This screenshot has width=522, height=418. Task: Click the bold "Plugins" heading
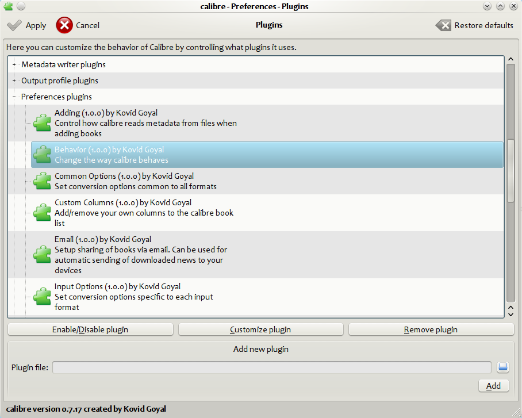(269, 25)
